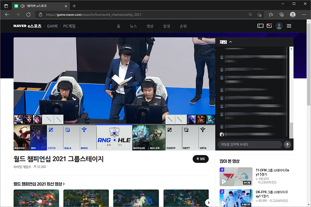This screenshot has height=207, width=311.
Task: Open the second latest-video thumbnail
Action: [86, 198]
